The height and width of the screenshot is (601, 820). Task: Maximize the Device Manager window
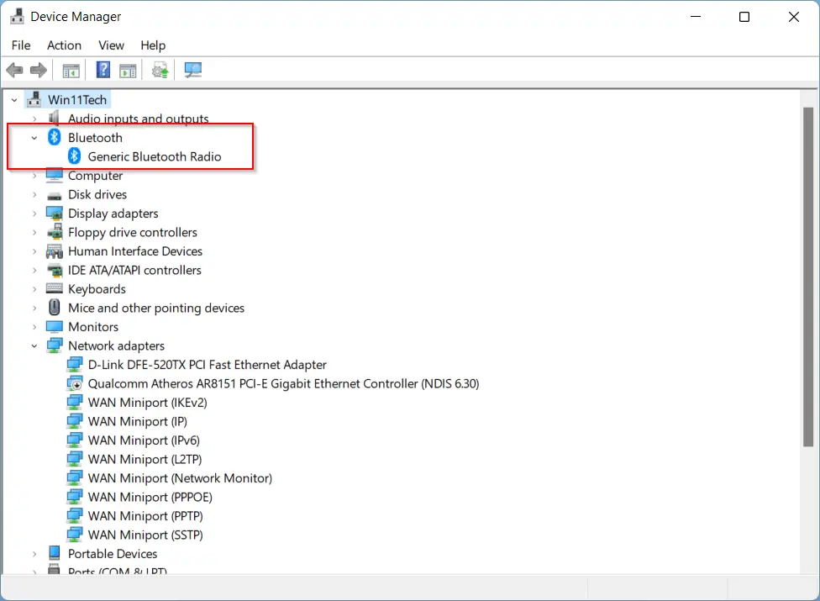744,17
